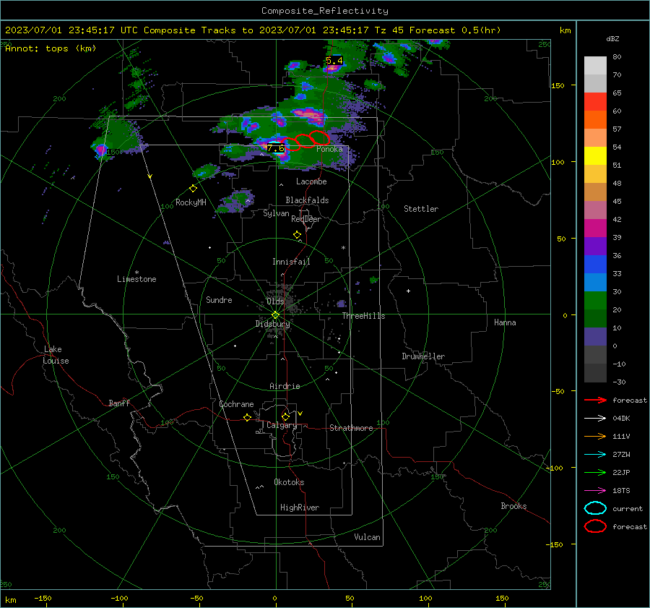Image resolution: width=650 pixels, height=608 pixels.
Task: Pick the magenta 39-42 dBZ color band
Action: (x=595, y=228)
